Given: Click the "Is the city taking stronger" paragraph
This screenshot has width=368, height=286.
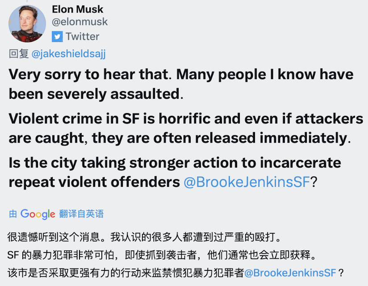Looking at the screenshot, I should click(174, 163).
